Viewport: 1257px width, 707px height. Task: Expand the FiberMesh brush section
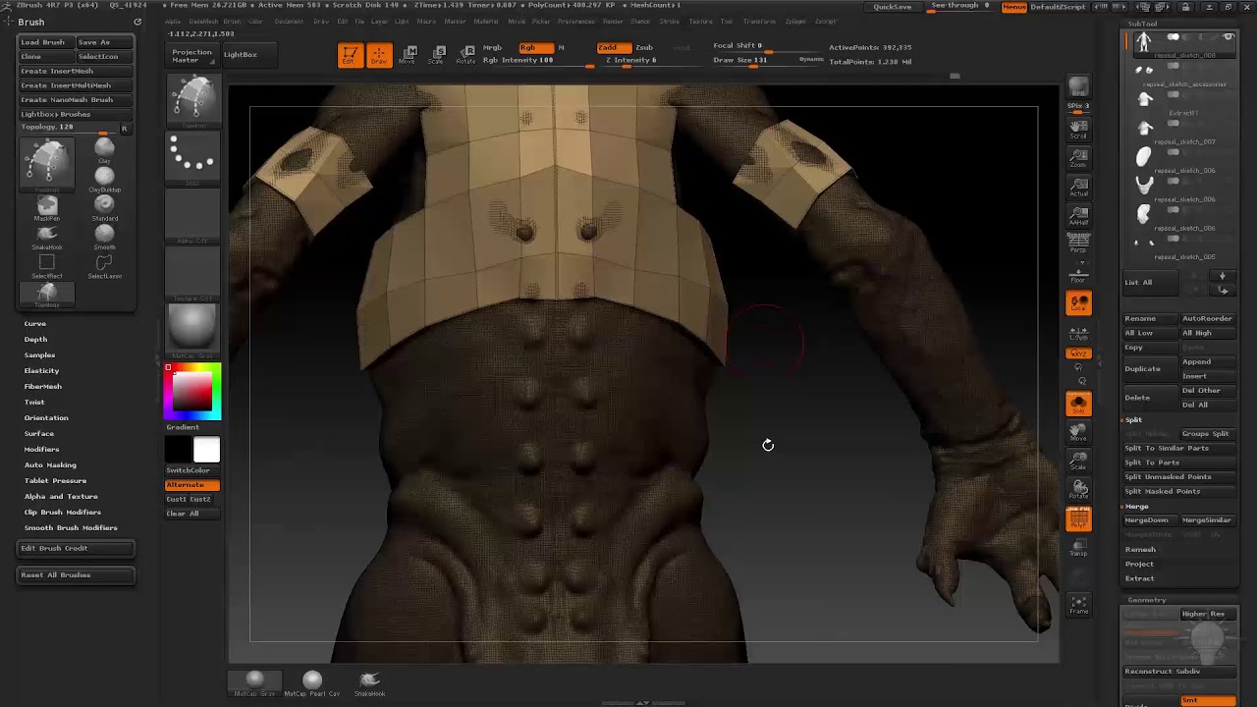43,386
